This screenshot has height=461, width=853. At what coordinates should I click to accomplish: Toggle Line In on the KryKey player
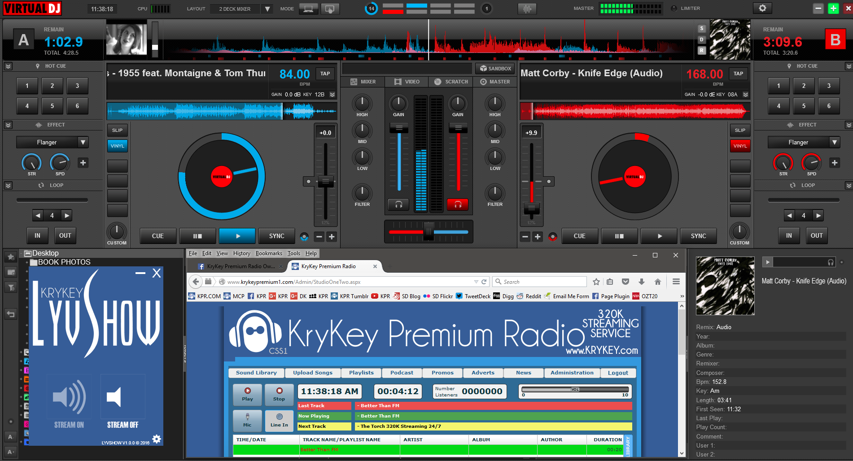tap(279, 421)
